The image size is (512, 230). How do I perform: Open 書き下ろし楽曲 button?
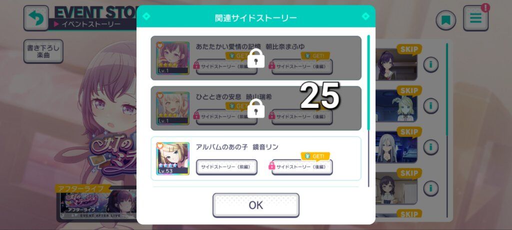(x=43, y=51)
